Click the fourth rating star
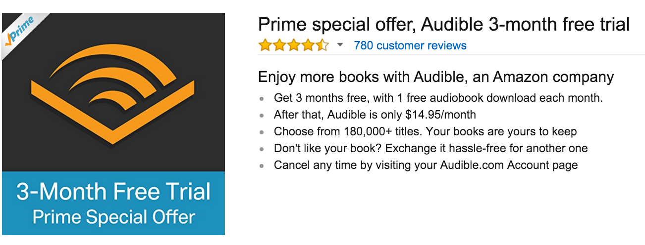645x245 pixels. (308, 46)
